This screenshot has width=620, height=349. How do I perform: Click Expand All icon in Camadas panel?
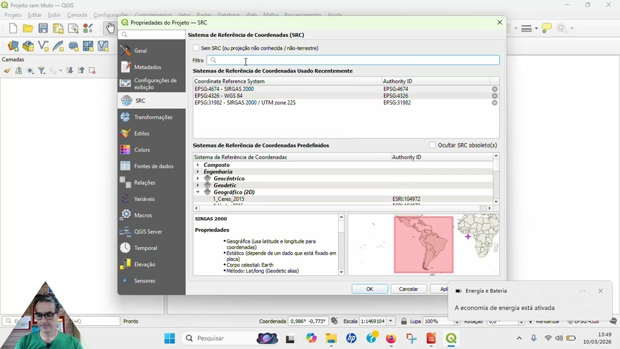coord(69,70)
